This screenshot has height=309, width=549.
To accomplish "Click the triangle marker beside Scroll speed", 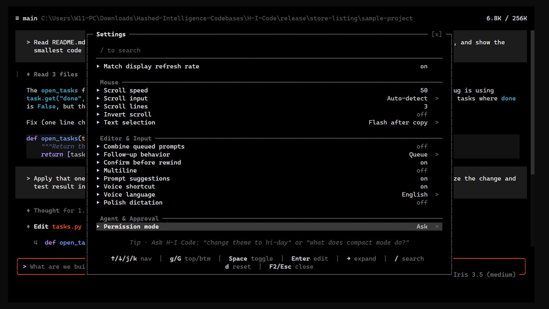I will 98,90.
